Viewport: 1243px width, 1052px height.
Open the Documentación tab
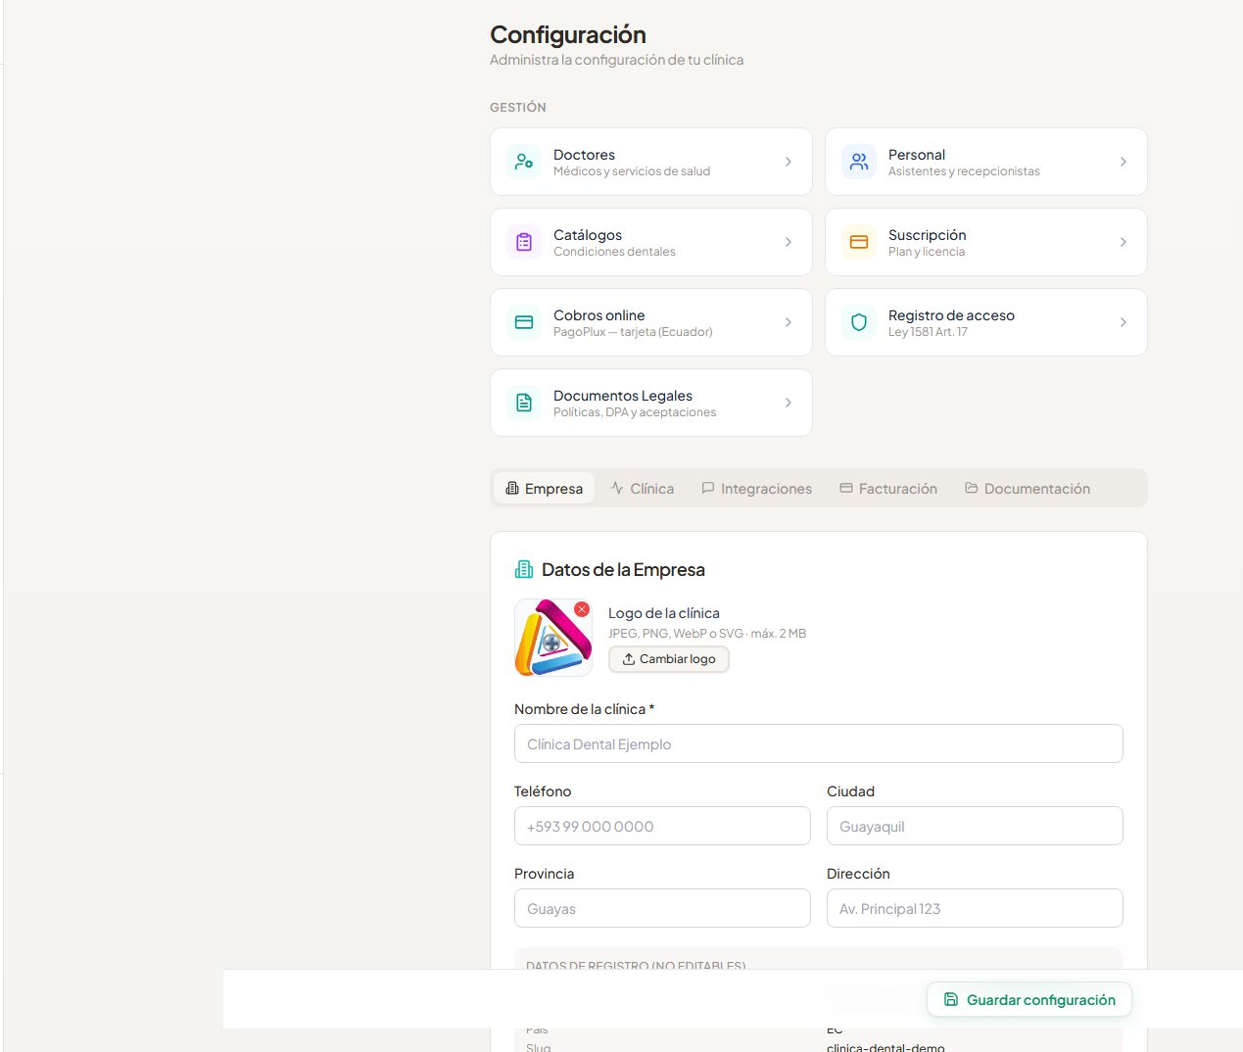pos(1028,488)
